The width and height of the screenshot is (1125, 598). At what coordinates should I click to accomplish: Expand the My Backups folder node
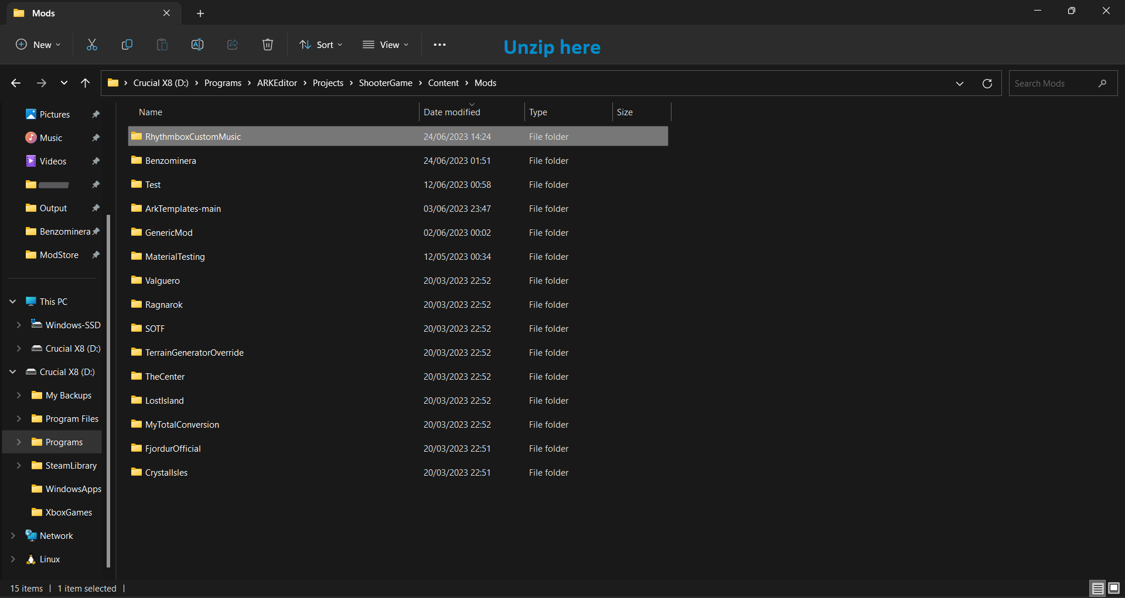(19, 395)
